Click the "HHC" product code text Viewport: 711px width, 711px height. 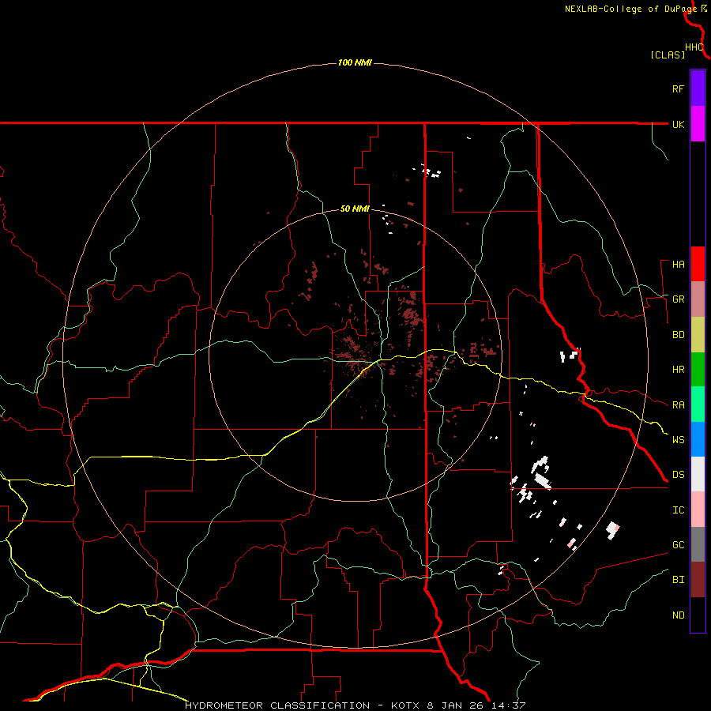point(694,47)
